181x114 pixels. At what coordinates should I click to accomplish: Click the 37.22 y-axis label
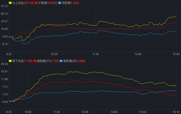4,6
